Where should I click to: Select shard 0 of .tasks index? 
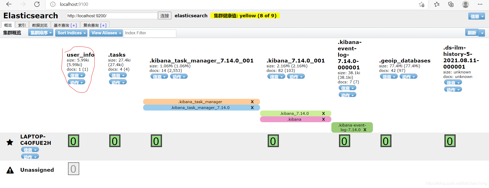tap(115, 141)
